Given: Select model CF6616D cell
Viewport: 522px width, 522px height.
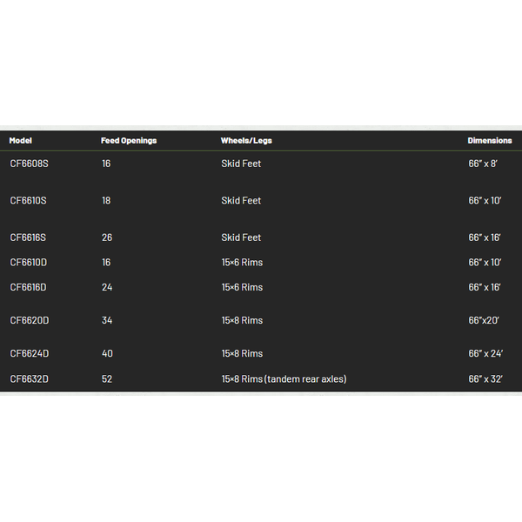Looking at the screenshot, I should (x=29, y=287).
